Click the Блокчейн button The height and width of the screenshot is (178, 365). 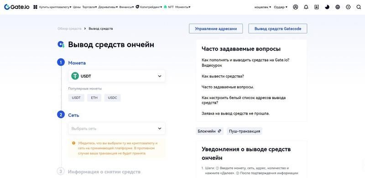tap(210, 131)
